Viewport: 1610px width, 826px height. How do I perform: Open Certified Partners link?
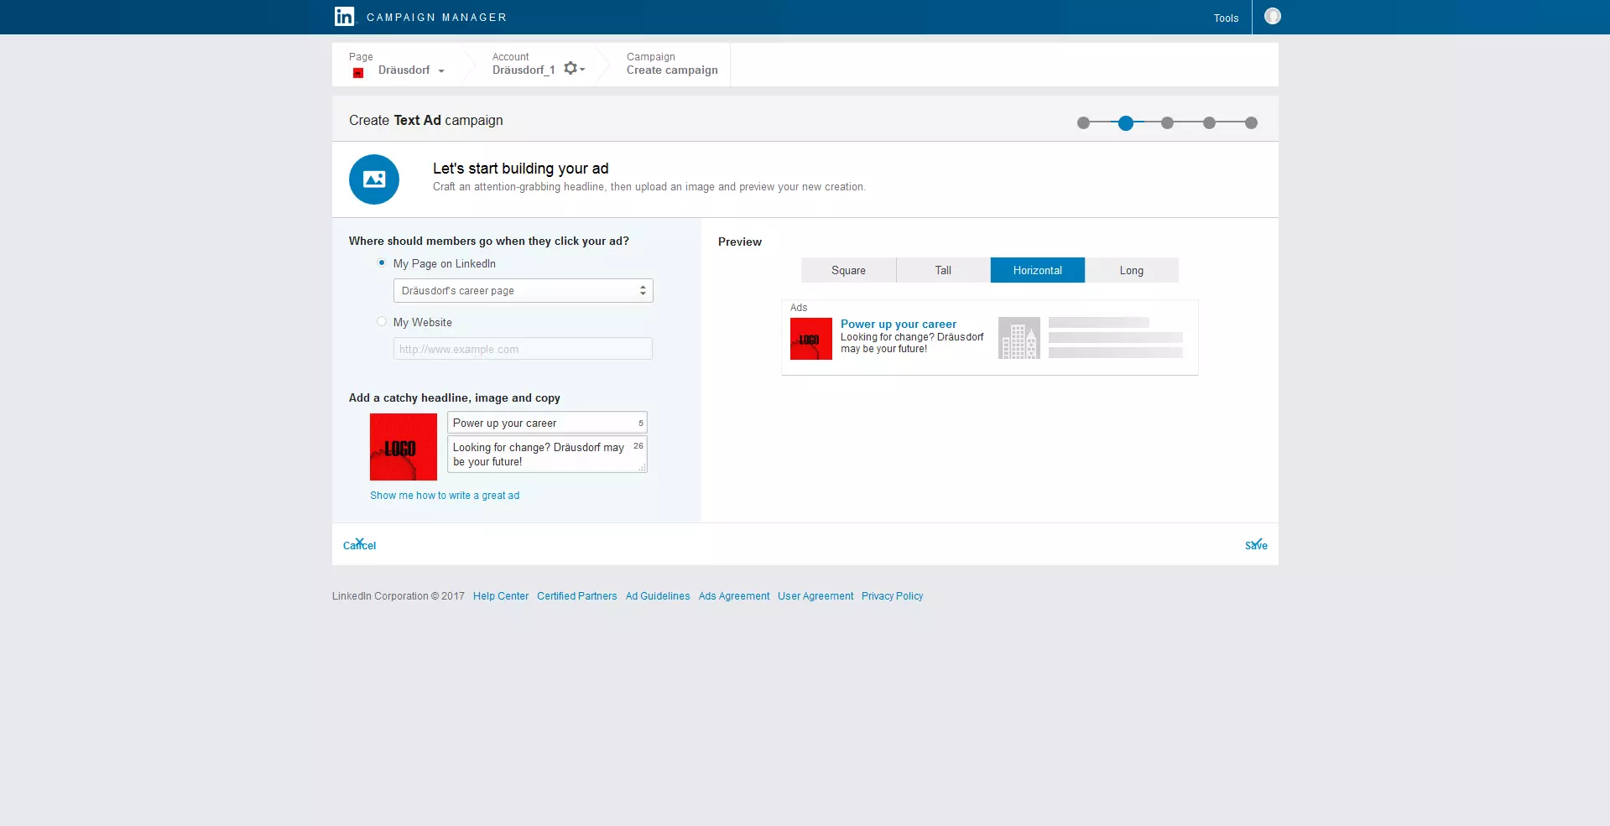tap(577, 596)
